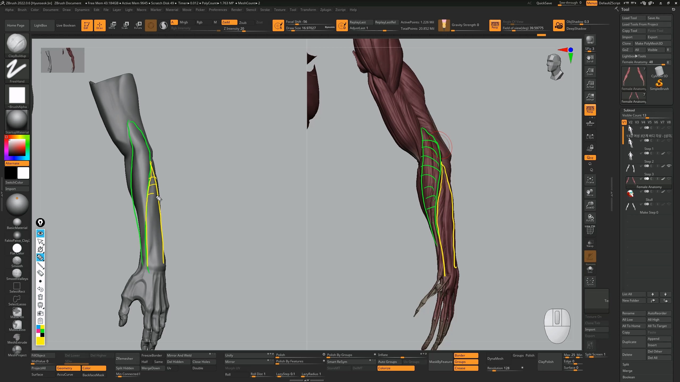Click the Rotate transform icon

point(138,25)
